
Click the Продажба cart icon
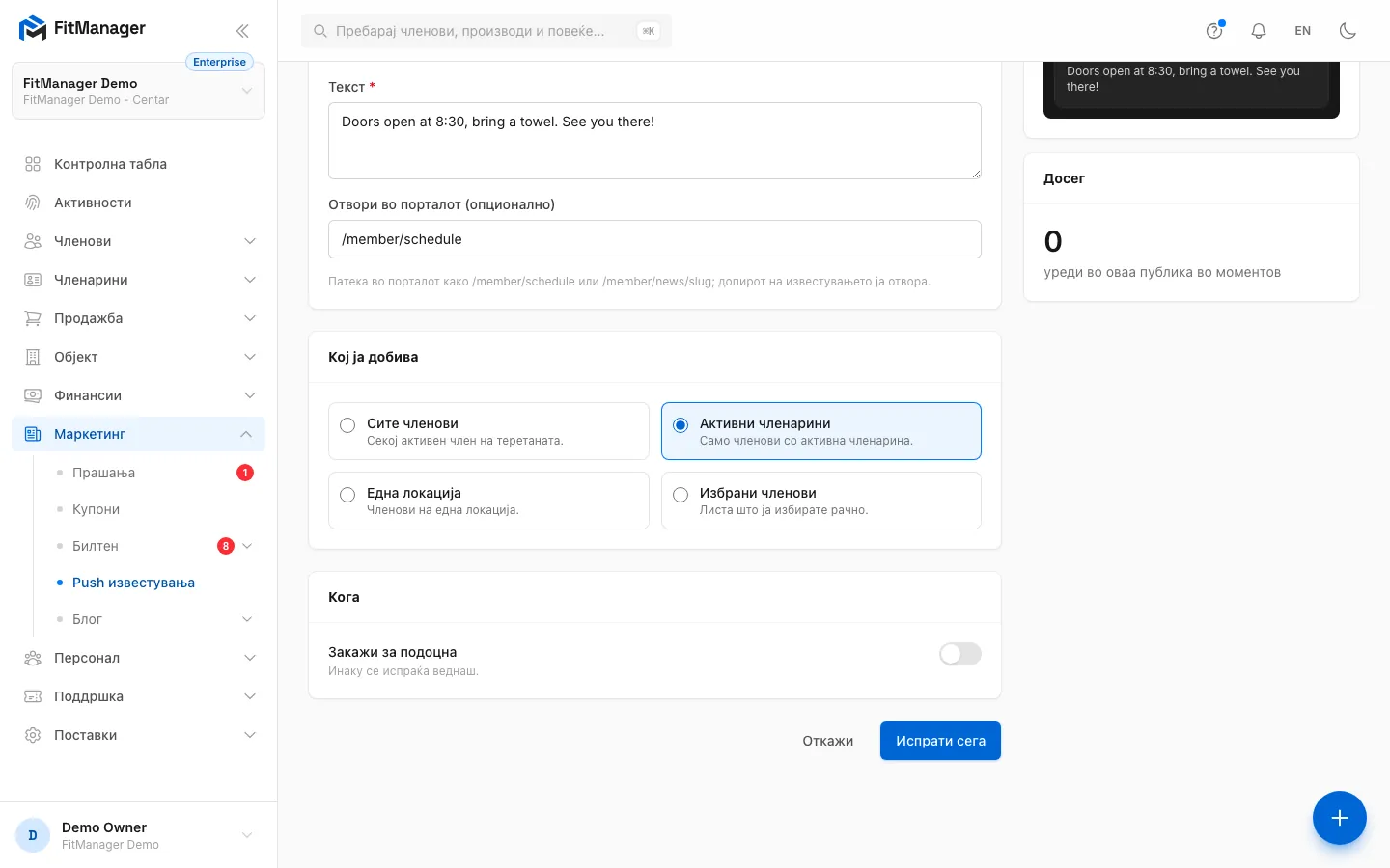(33, 318)
